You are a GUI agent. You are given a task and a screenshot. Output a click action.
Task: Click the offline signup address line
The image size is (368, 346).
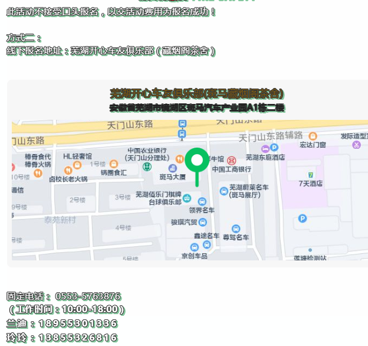[111, 51]
